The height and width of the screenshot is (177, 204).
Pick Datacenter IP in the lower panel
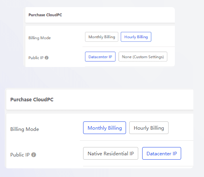click(161, 153)
